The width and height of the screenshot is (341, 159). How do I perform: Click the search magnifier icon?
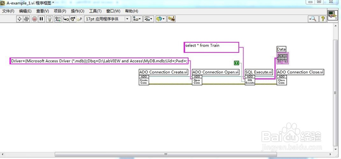pos(313,19)
